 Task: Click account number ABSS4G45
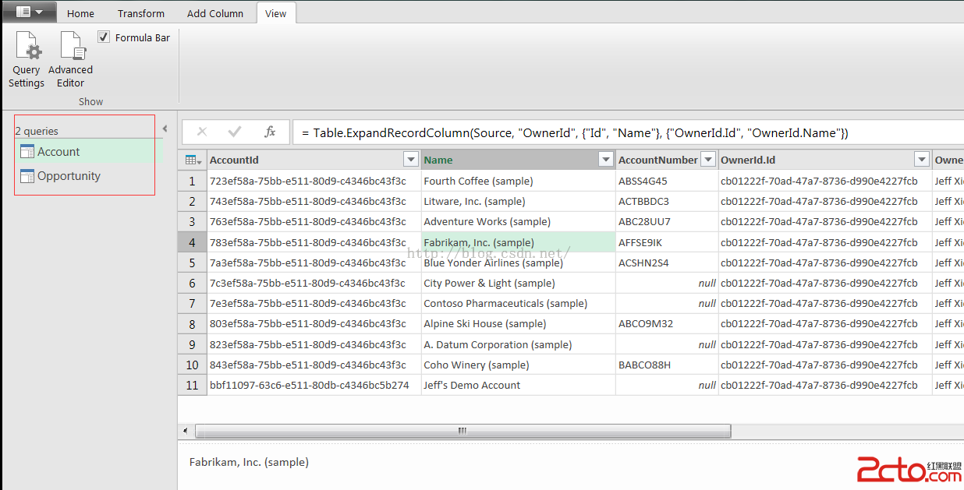coord(667,181)
